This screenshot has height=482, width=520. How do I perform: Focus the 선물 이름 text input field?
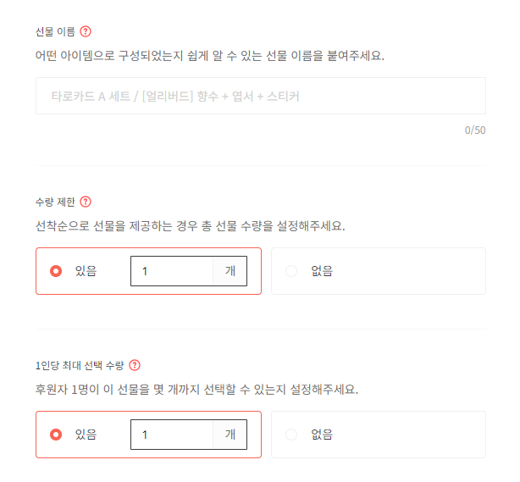[x=260, y=96]
